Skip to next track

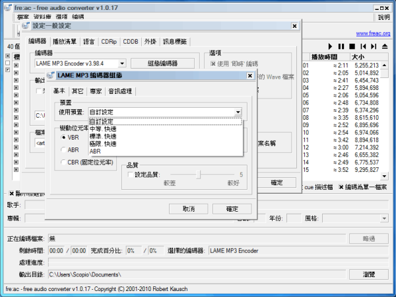374,46
